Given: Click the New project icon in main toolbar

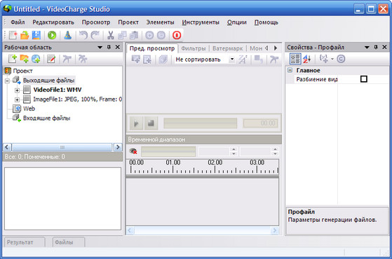Looking at the screenshot, I should click(x=13, y=35).
